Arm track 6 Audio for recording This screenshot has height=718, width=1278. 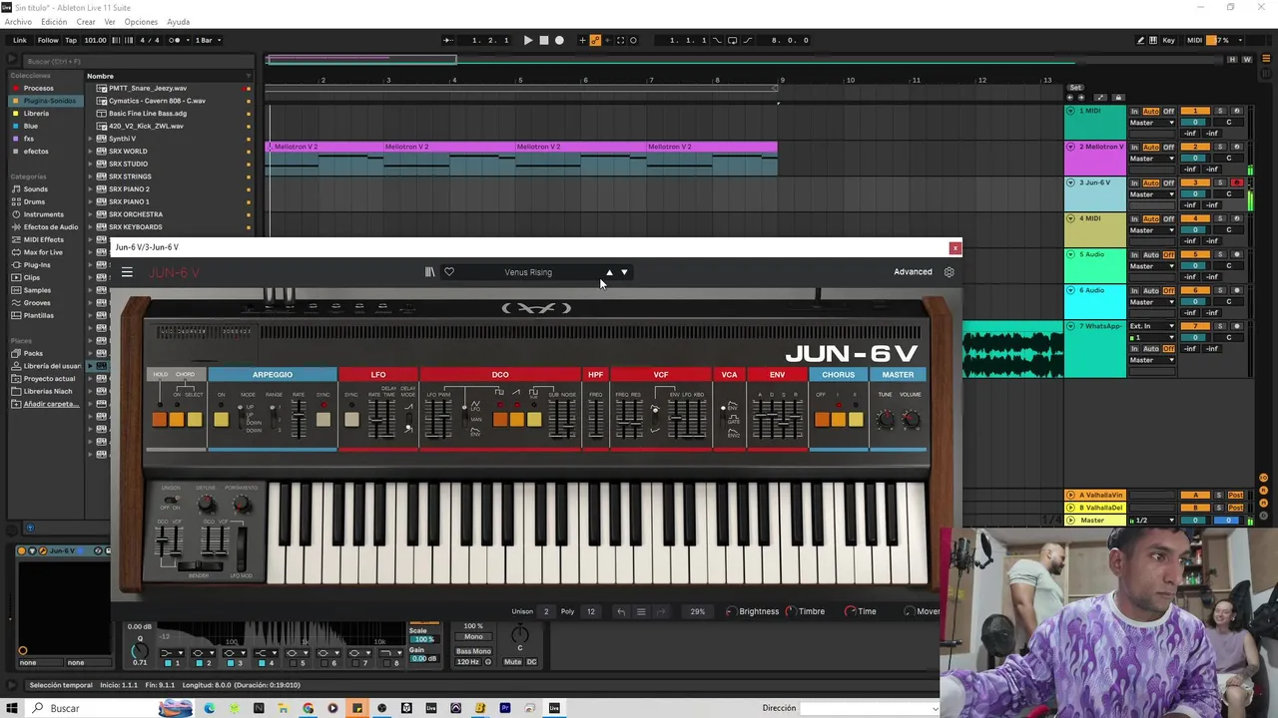1237,290
